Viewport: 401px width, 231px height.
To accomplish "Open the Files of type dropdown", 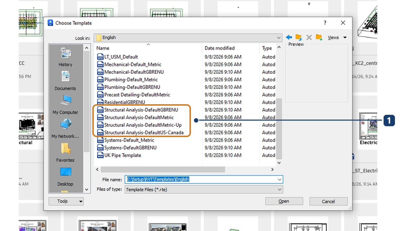I will [204, 190].
